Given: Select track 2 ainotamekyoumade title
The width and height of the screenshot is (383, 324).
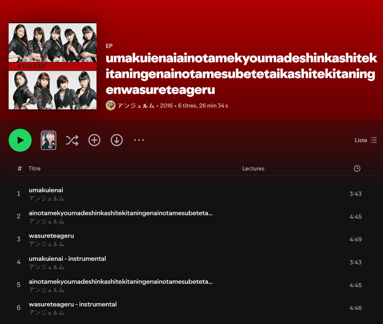Looking at the screenshot, I should point(121,213).
